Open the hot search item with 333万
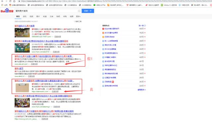Image resolution: width=212 pixels, height=122 pixels. 110,70
